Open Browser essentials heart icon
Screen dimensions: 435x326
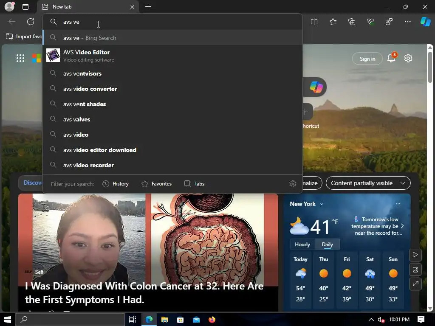(370, 22)
